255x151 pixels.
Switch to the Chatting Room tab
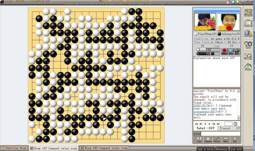click(14, 148)
